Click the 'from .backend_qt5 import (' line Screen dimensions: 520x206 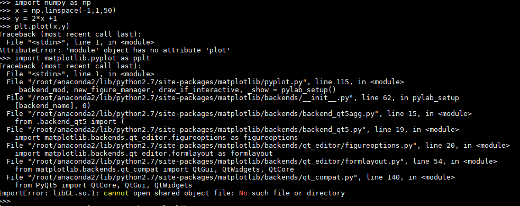pyautogui.click(x=70, y=122)
